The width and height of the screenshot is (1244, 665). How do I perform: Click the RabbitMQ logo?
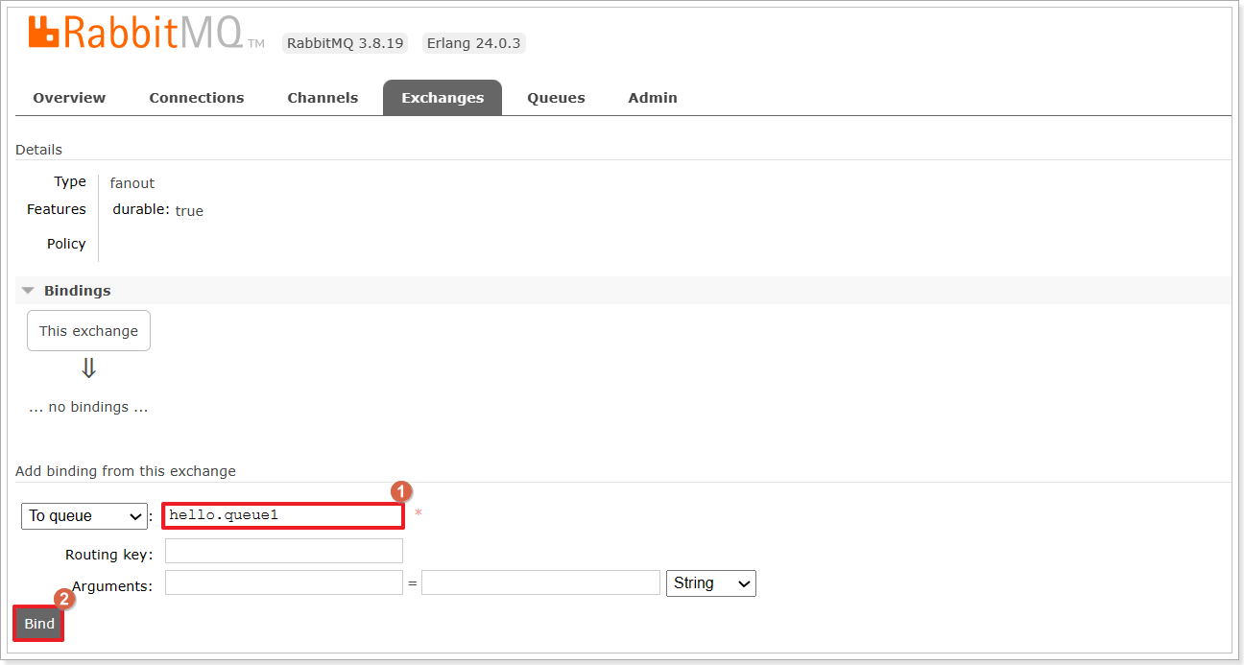pos(147,34)
